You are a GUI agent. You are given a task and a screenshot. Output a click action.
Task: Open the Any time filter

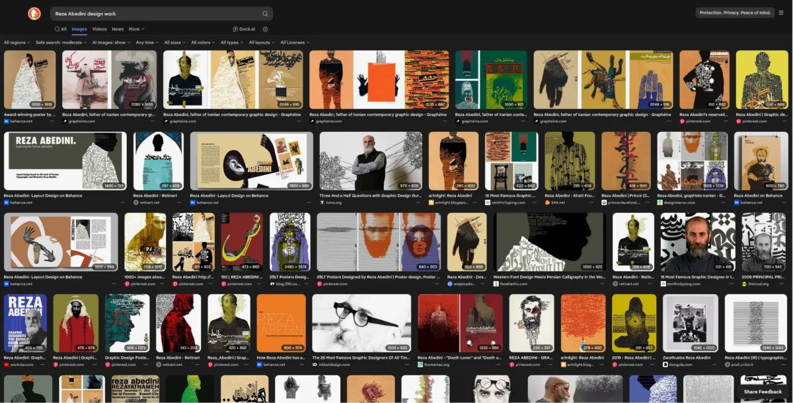click(x=147, y=42)
